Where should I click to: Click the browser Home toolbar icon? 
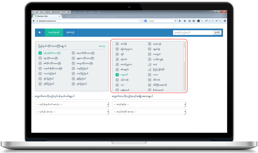[x=185, y=21]
